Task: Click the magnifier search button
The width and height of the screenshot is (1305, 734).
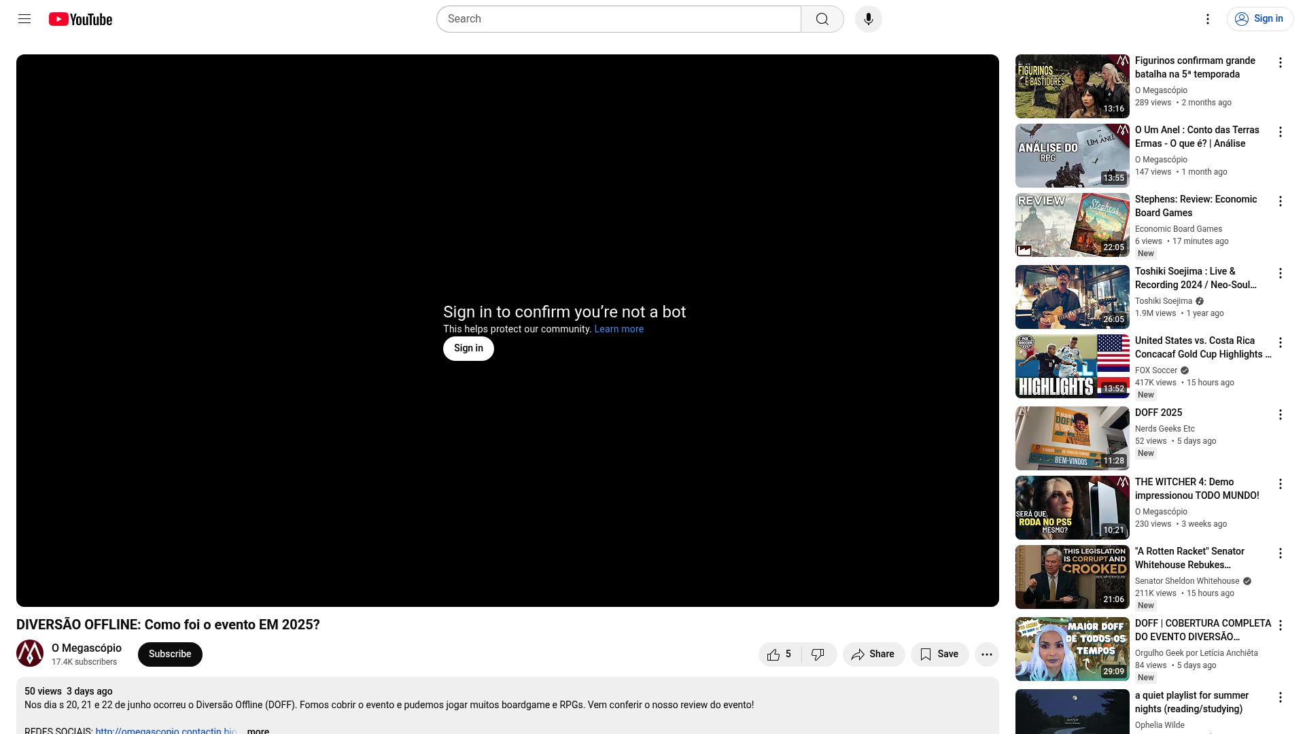Action: point(822,19)
